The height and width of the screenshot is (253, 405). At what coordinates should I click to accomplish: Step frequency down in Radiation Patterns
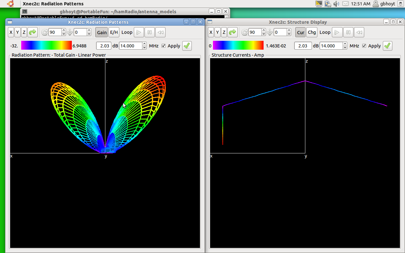(145, 48)
